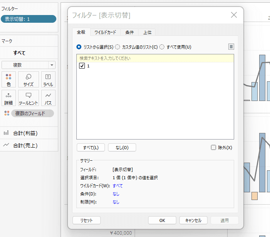Select カスタム値のリスト(C) radio button
The height and width of the screenshot is (237, 270).
coord(117,47)
